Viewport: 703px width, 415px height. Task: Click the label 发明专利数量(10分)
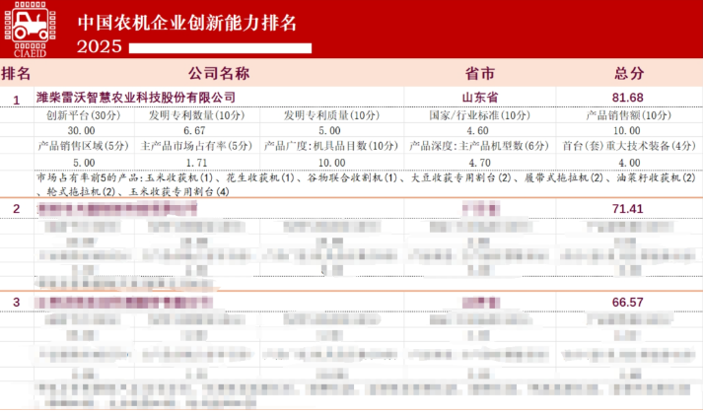(x=197, y=115)
